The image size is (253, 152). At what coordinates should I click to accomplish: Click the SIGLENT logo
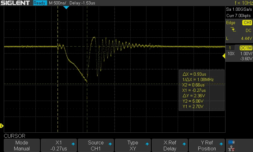tap(15, 3)
